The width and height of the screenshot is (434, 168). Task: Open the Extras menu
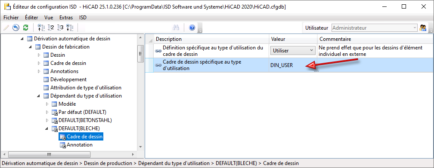tap(66, 18)
